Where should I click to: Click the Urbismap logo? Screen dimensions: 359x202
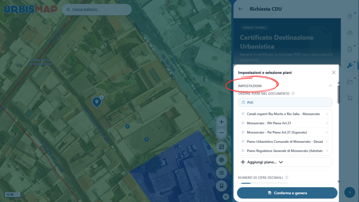click(x=30, y=9)
